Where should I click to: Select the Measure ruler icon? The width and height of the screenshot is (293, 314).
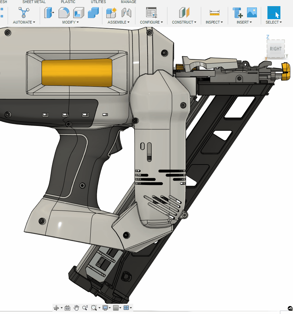click(214, 13)
